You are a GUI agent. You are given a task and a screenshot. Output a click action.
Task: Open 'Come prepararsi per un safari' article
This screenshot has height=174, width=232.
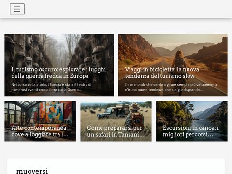point(116,131)
